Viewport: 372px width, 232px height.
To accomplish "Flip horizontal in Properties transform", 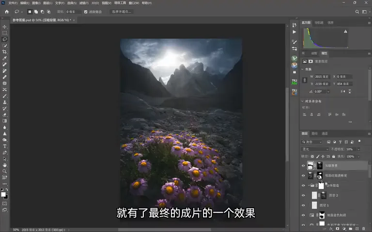I will [x=343, y=91].
